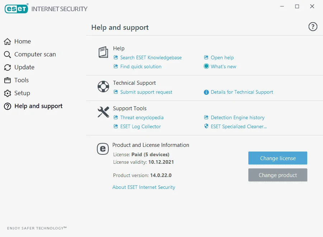Open the What's new link
323x237 pixels.
(x=223, y=66)
